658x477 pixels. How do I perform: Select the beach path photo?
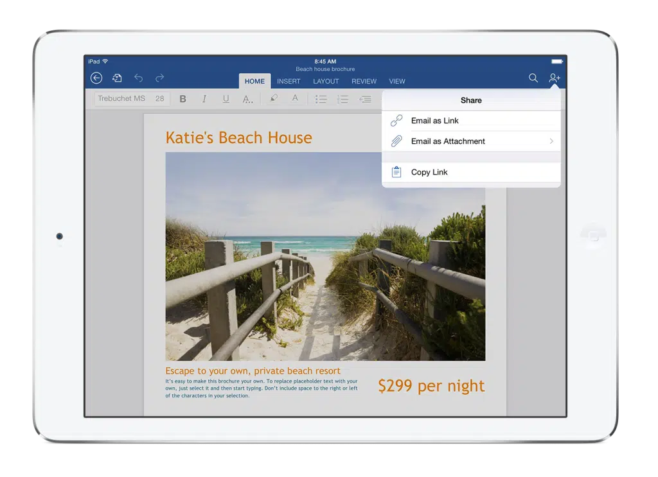pyautogui.click(x=325, y=257)
